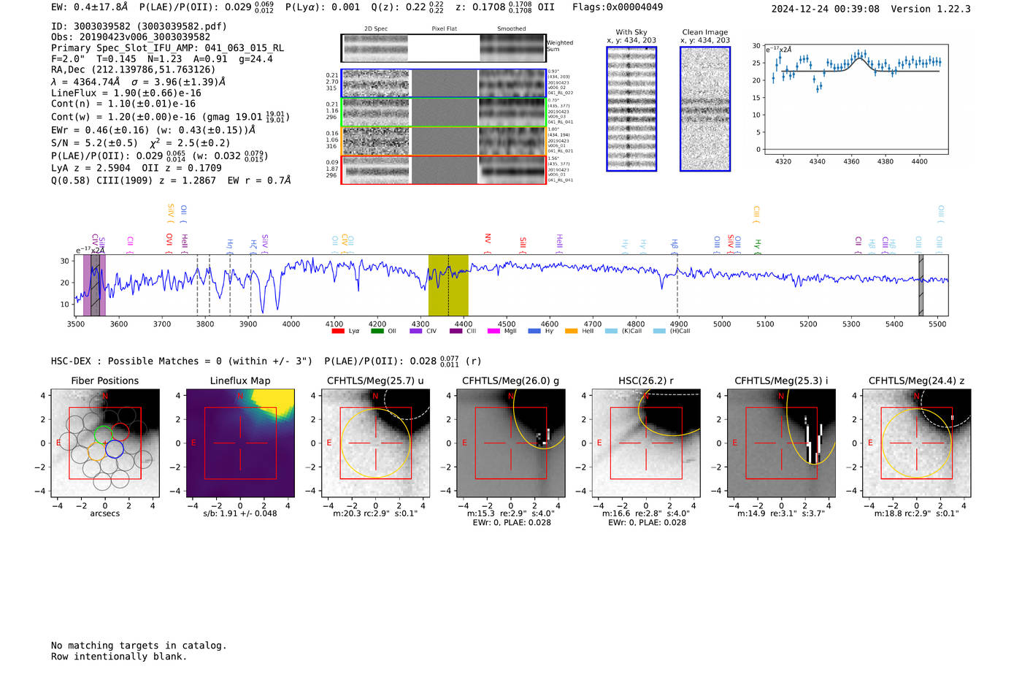Select the orange-bordered 2D fiber spectrum row

coord(444,141)
